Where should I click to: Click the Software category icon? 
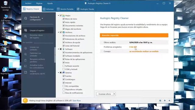pyautogui.click(x=64, y=49)
